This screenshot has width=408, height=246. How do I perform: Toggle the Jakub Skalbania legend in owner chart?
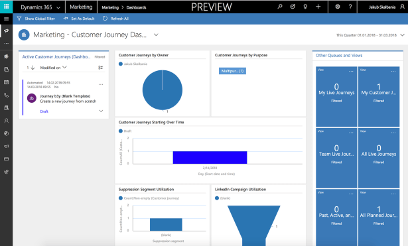[133, 64]
